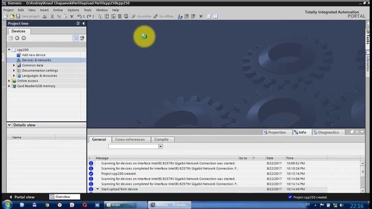This screenshot has height=209, width=372.
Task: Click Split editor vertically icon
Action: (x=215, y=16)
